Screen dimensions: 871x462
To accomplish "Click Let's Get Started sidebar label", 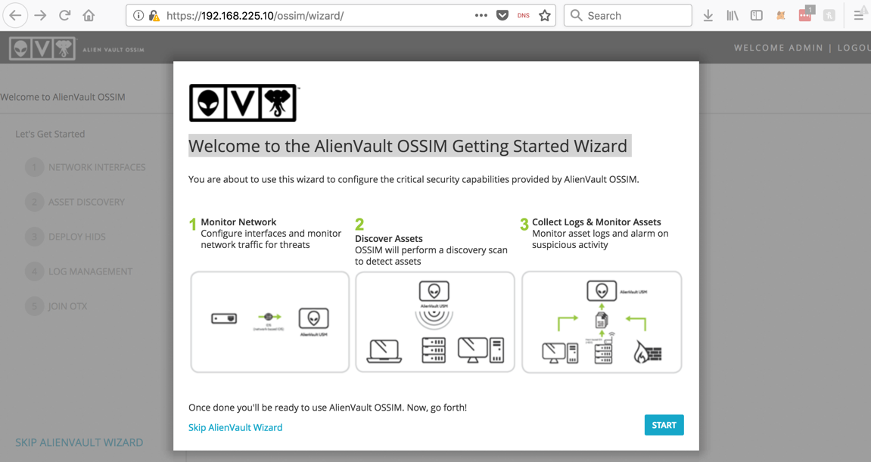I will [50, 134].
